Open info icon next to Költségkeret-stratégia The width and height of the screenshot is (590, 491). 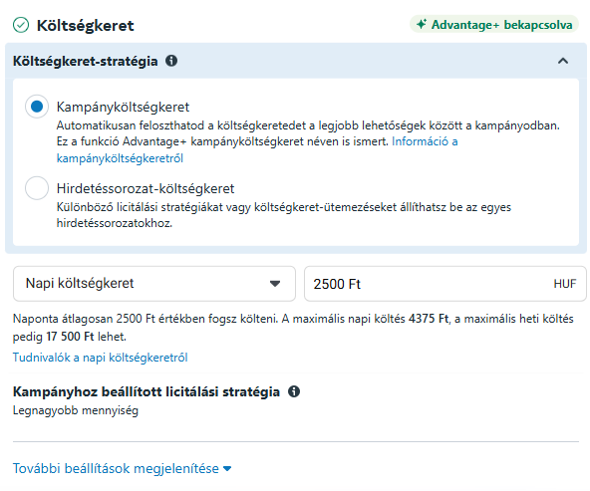[171, 61]
